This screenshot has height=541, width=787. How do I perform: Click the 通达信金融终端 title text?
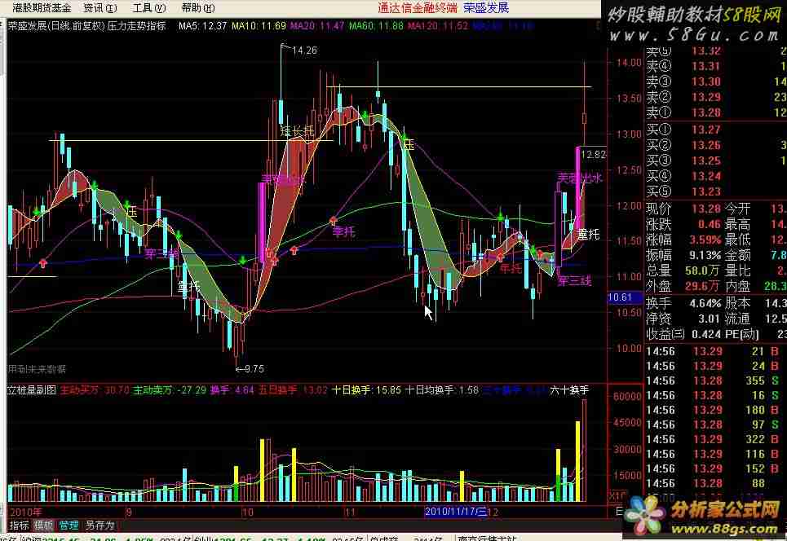tap(417, 8)
